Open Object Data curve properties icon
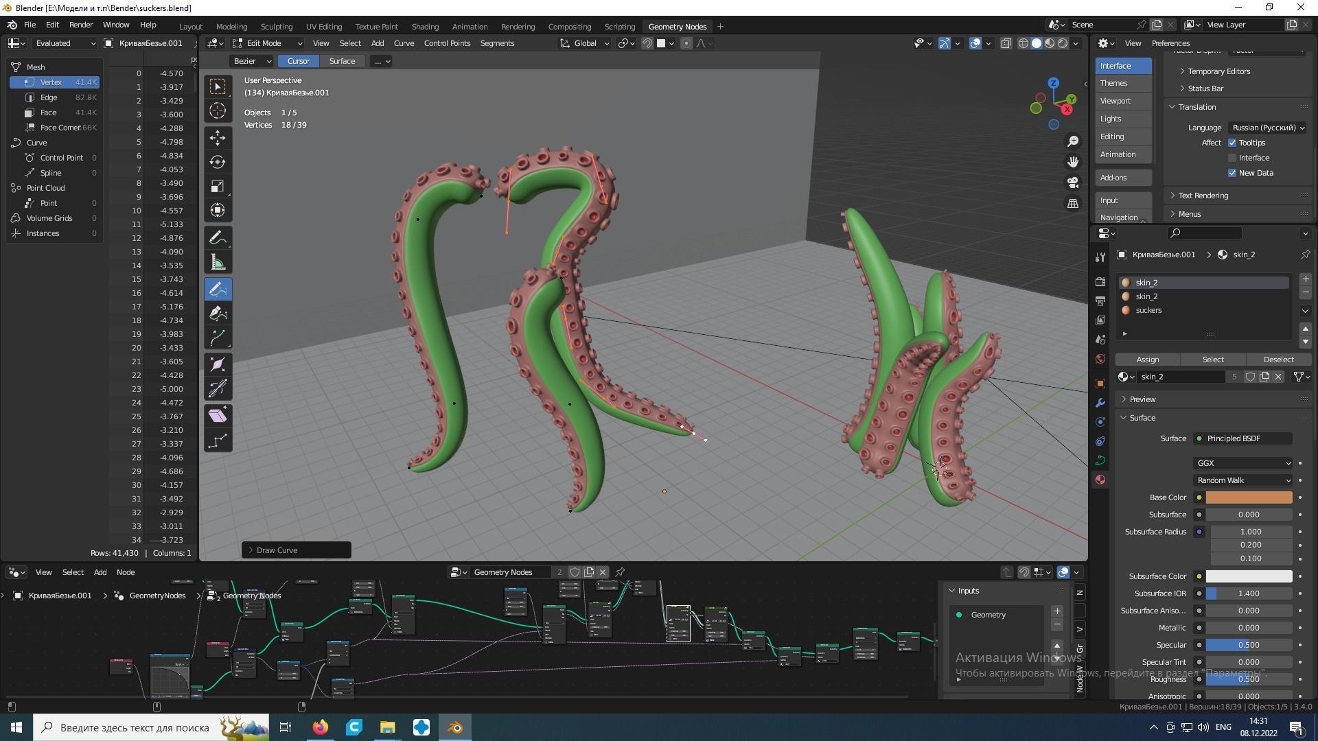Screen dimensions: 1318x741 tap(1100, 460)
